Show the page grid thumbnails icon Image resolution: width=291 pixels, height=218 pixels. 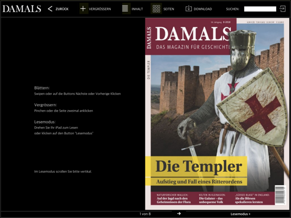point(156,9)
